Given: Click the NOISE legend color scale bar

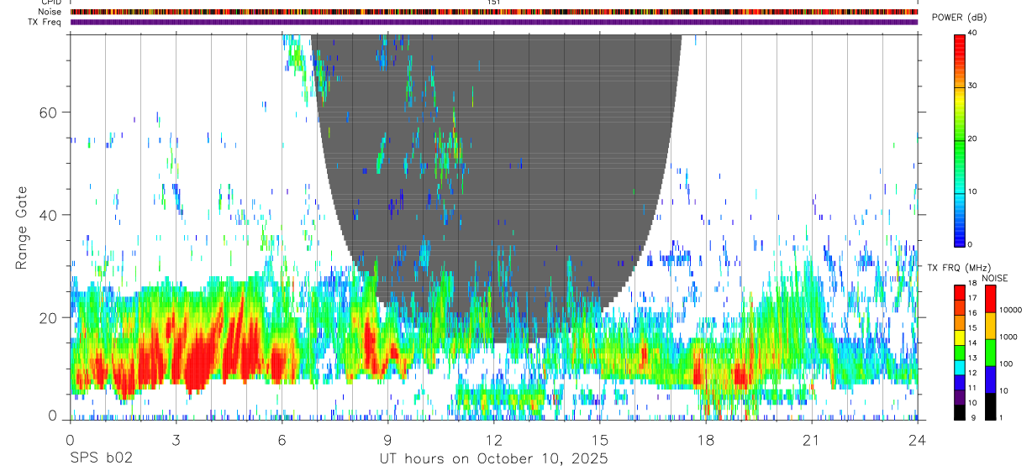Looking at the screenshot, I should [990, 353].
